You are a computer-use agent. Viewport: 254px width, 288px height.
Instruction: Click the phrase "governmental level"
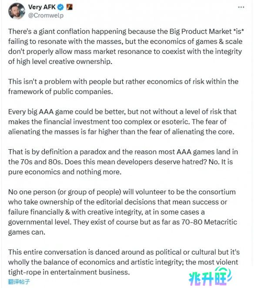pyautogui.click(x=40, y=222)
